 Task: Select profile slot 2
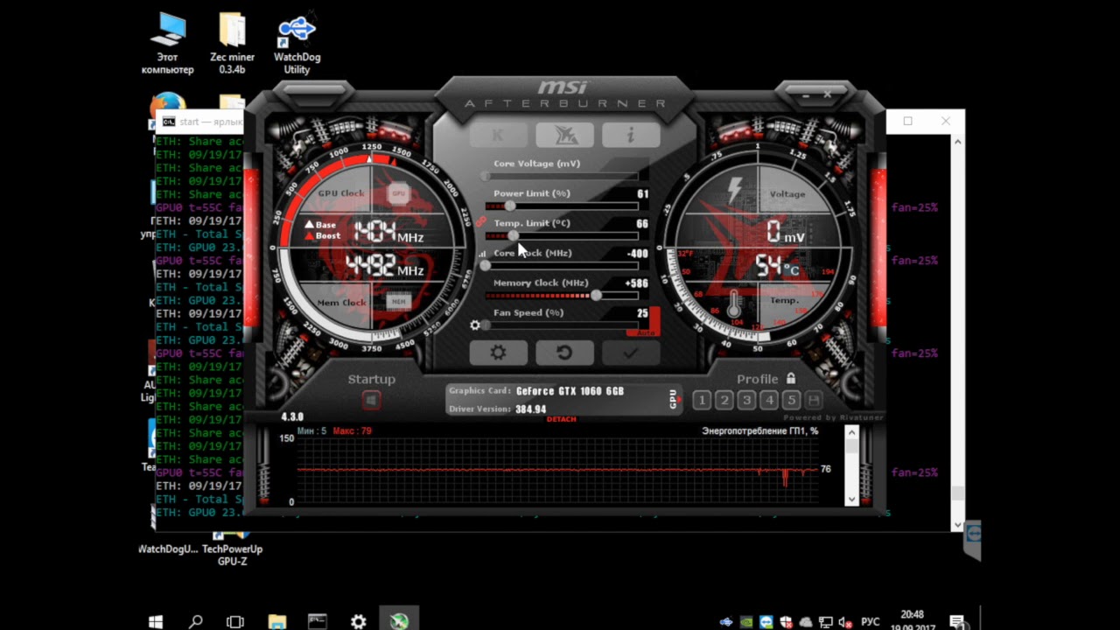point(724,401)
